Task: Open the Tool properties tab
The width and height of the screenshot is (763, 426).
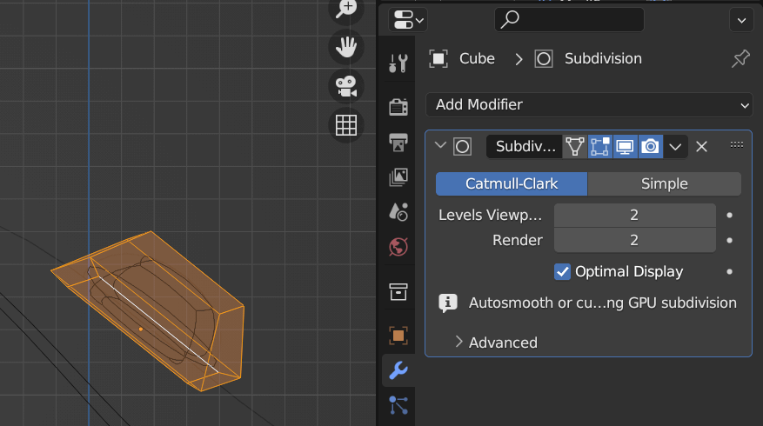Action: click(x=398, y=63)
